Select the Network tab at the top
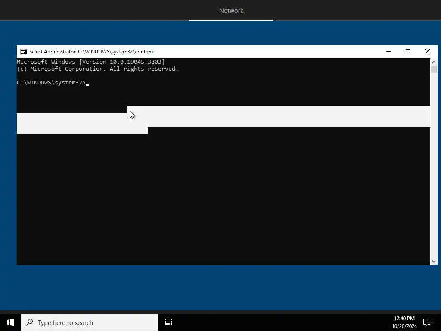The height and width of the screenshot is (331, 441). [x=231, y=11]
